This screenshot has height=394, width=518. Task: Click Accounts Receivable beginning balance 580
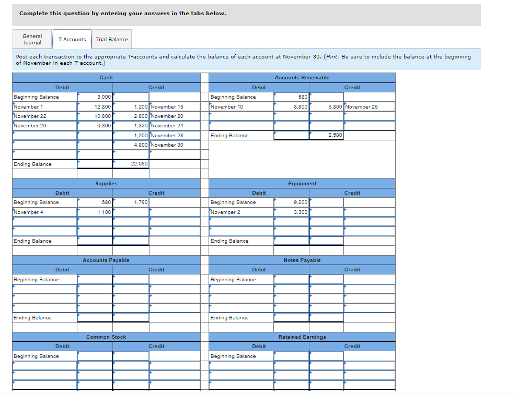(291, 97)
